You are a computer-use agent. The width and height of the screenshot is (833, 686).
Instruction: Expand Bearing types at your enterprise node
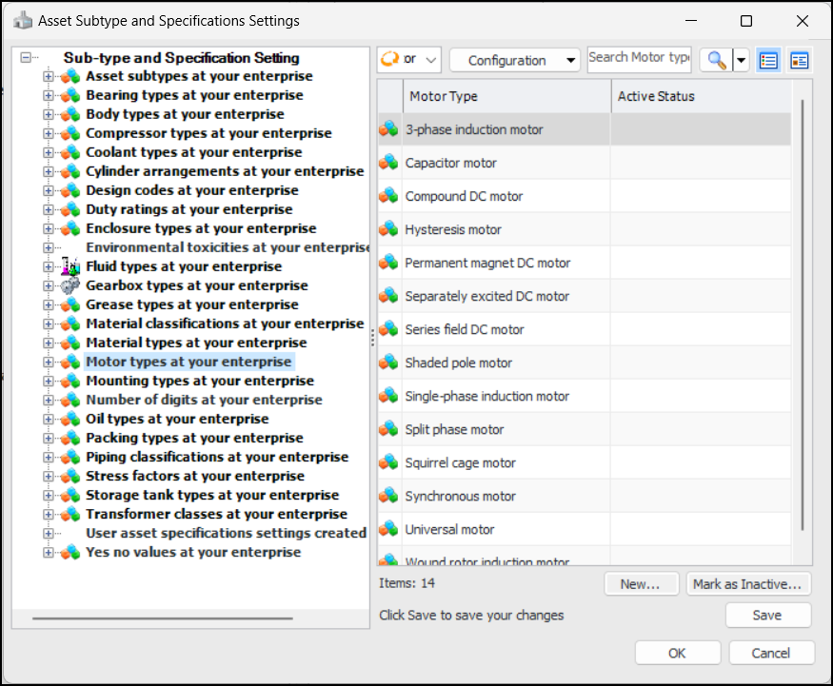(49, 95)
